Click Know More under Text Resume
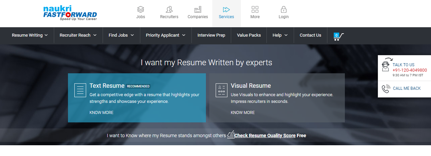431x156 pixels. click(101, 113)
